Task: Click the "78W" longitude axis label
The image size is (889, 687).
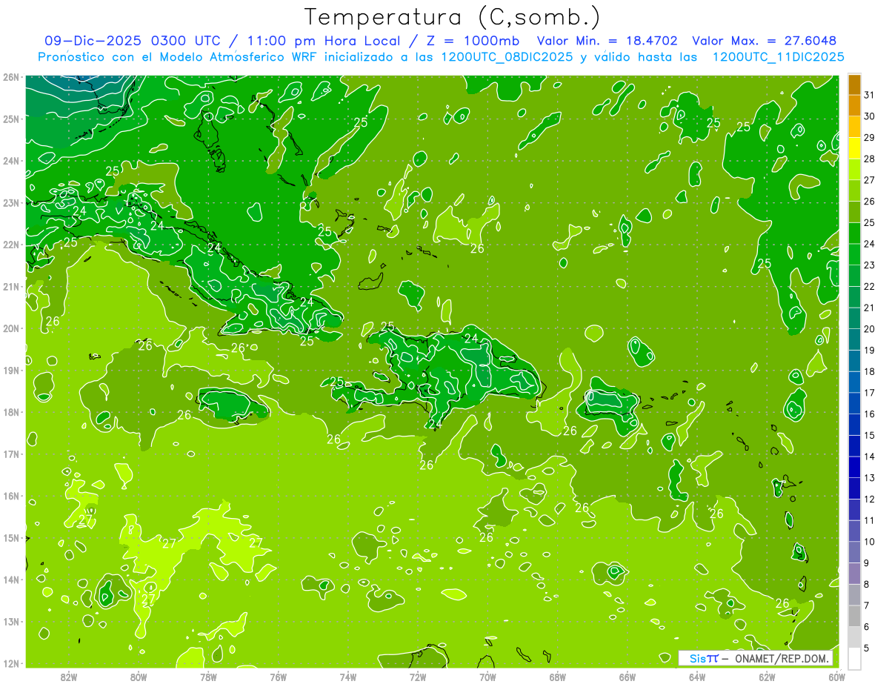Action: pos(208,677)
